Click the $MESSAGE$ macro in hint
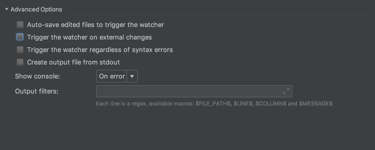Image resolution: width=375 pixels, height=150 pixels. click(316, 103)
